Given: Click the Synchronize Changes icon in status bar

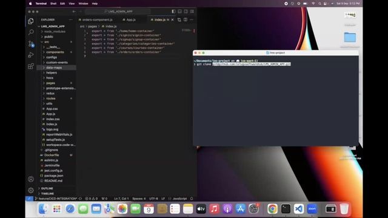Looking at the screenshot, I should 80,199.
